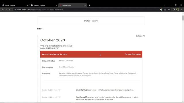Switch to the cheshire - Roblox tab
The height and width of the screenshot is (103, 184).
click(x=44, y=5)
